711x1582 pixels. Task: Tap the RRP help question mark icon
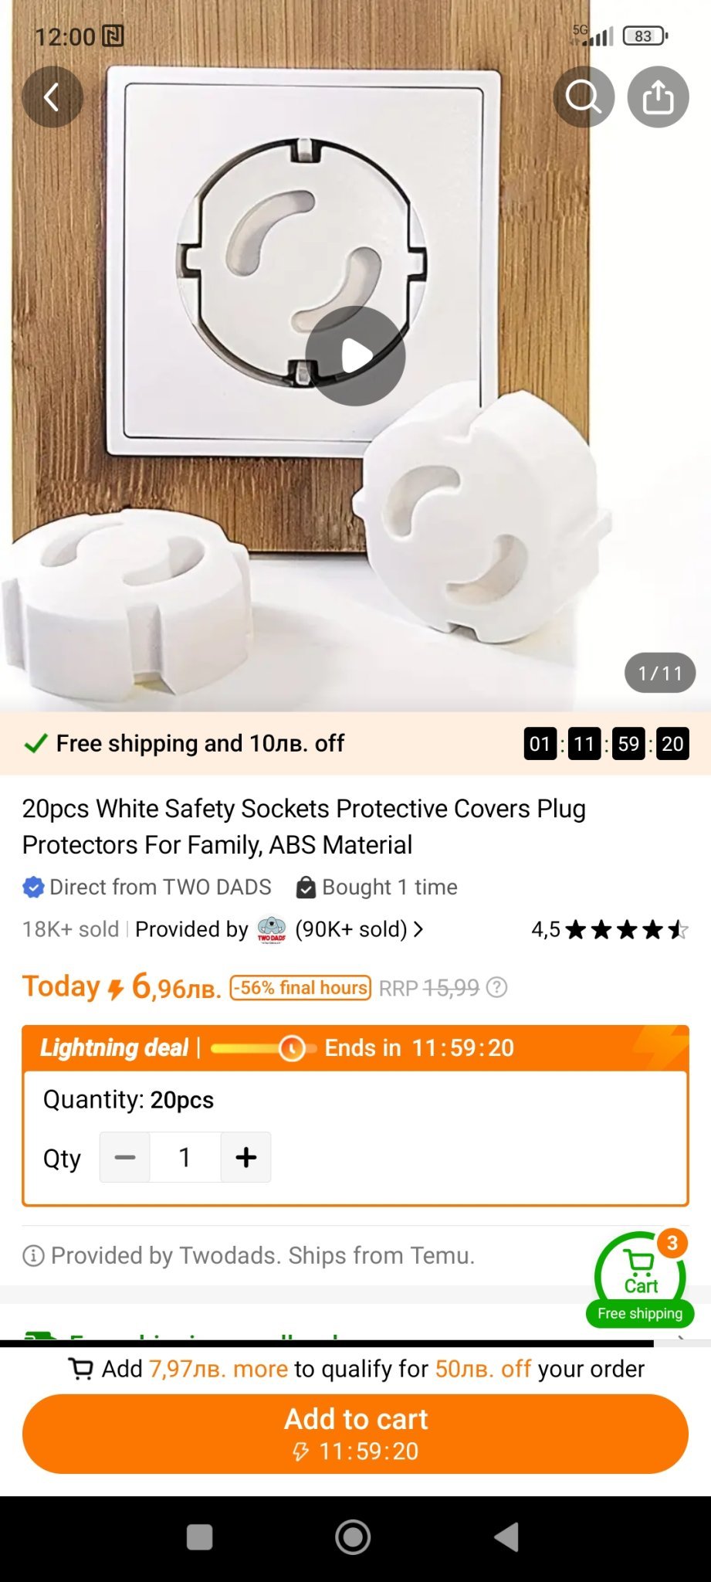click(x=498, y=987)
